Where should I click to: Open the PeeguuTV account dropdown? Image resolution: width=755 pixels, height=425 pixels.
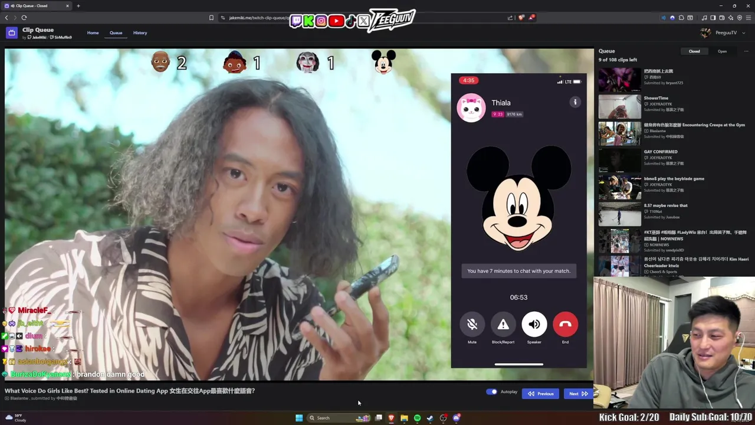pyautogui.click(x=723, y=33)
